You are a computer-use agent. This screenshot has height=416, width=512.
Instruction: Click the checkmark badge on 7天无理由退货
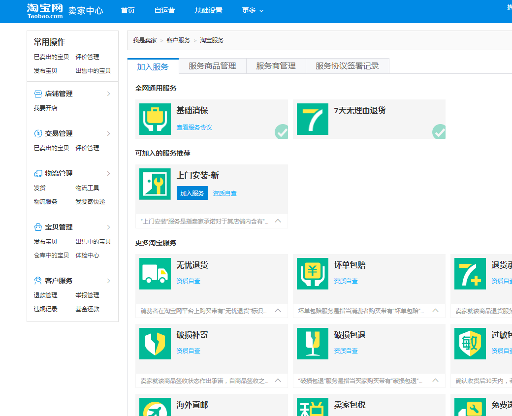pyautogui.click(x=439, y=131)
